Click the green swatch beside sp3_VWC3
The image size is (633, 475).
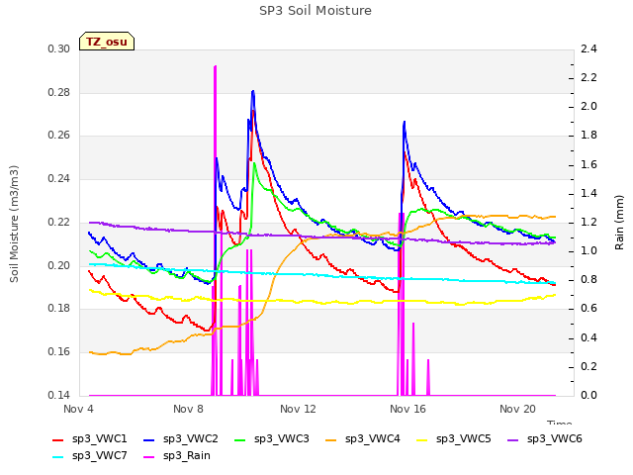point(239,439)
